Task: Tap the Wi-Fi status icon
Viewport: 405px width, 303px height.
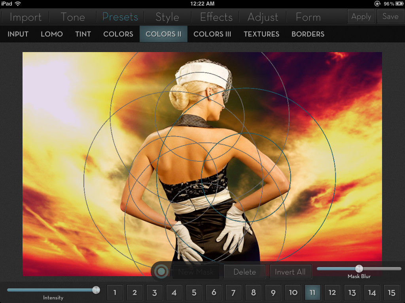Action: [18, 4]
